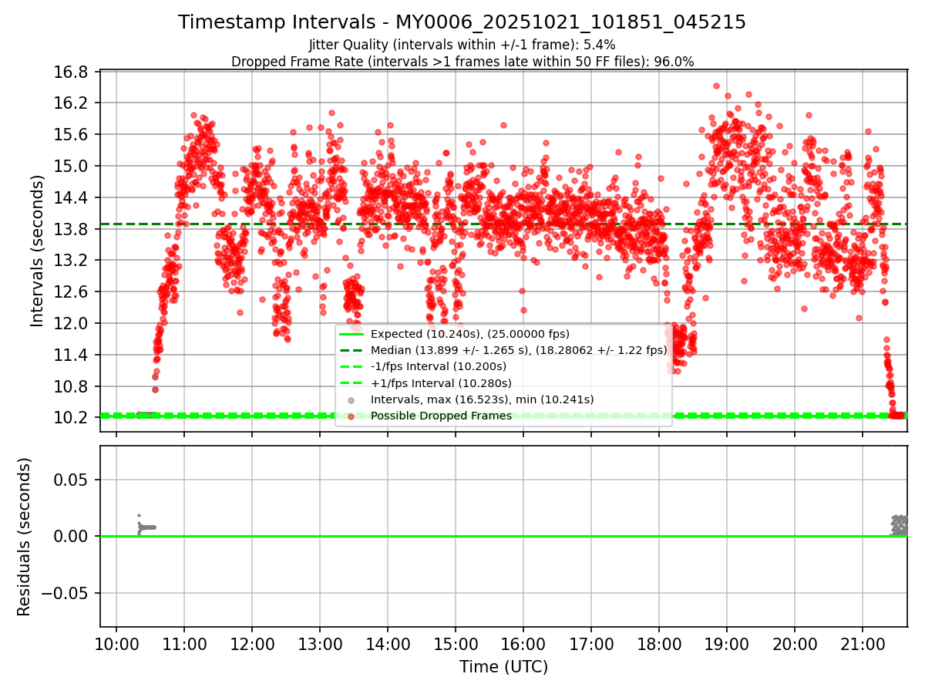Click the 'Time (UTC)' x-axis label
925x694 pixels.
[503, 667]
